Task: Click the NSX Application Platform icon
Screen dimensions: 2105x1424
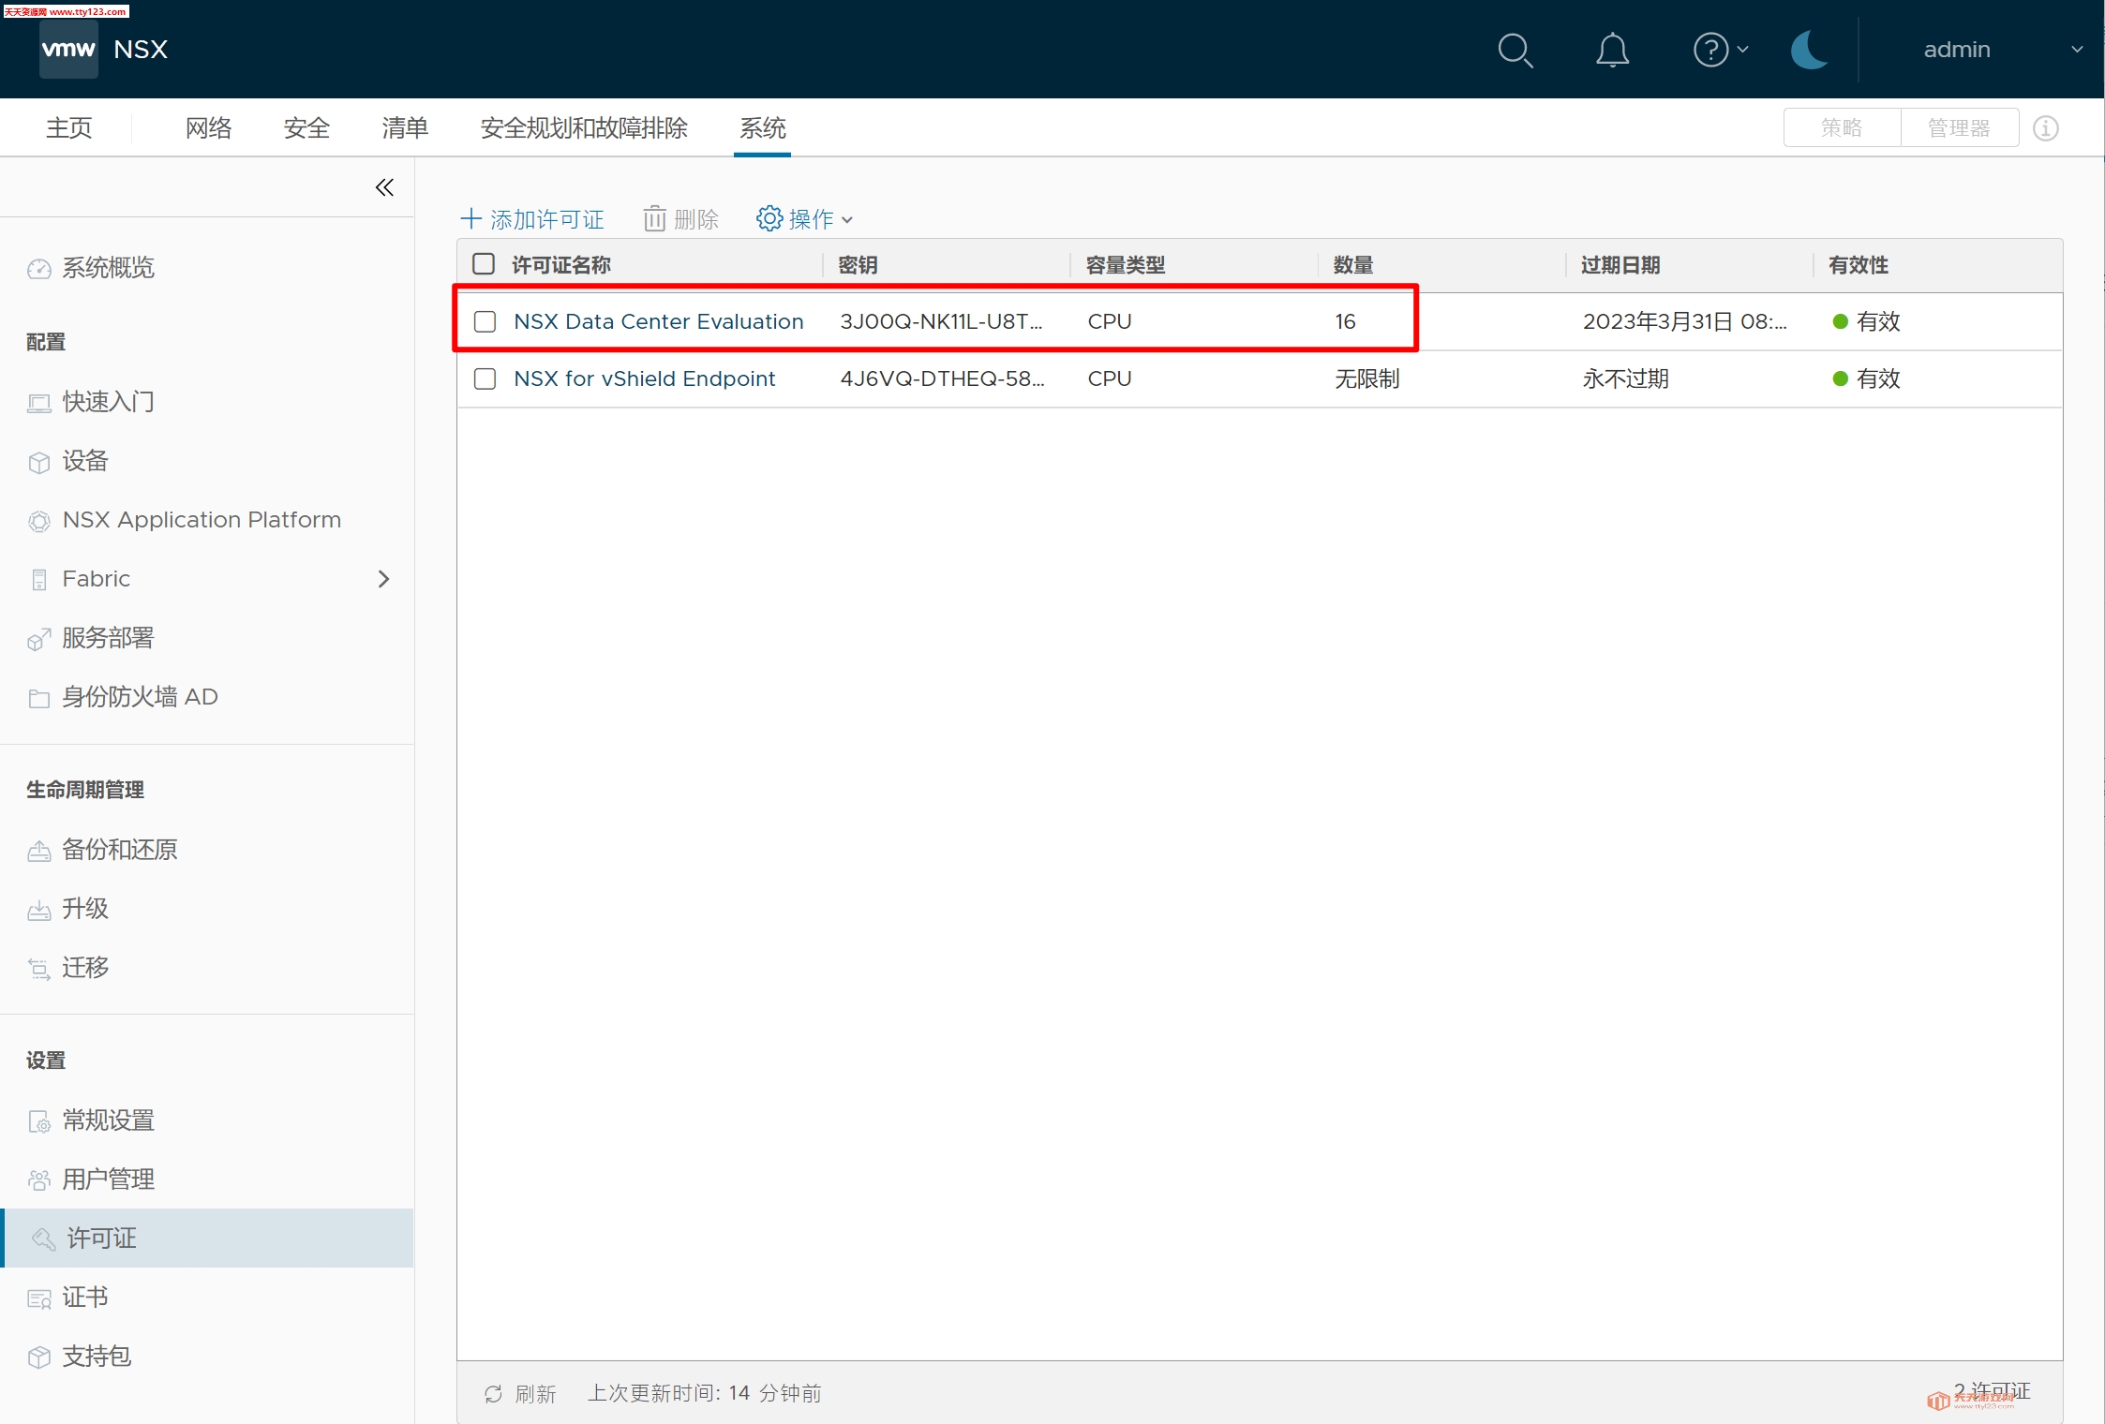Action: pos(39,521)
